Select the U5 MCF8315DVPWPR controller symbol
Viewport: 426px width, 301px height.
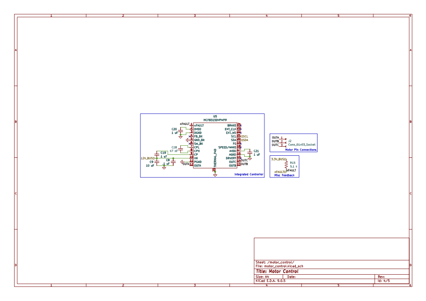215,146
